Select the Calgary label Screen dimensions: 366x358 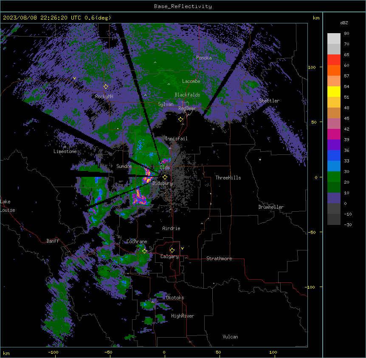pos(169,256)
